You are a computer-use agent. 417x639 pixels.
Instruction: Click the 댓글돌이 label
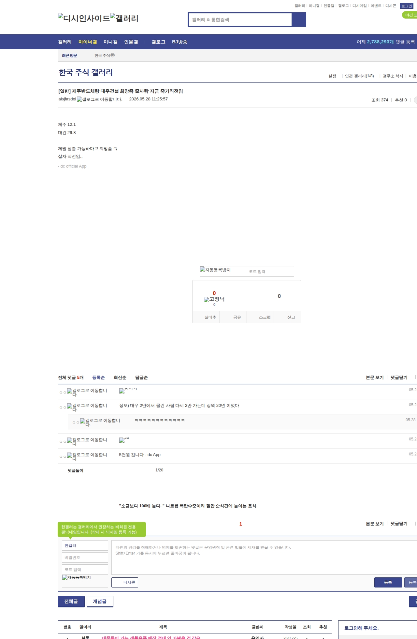coord(76,470)
